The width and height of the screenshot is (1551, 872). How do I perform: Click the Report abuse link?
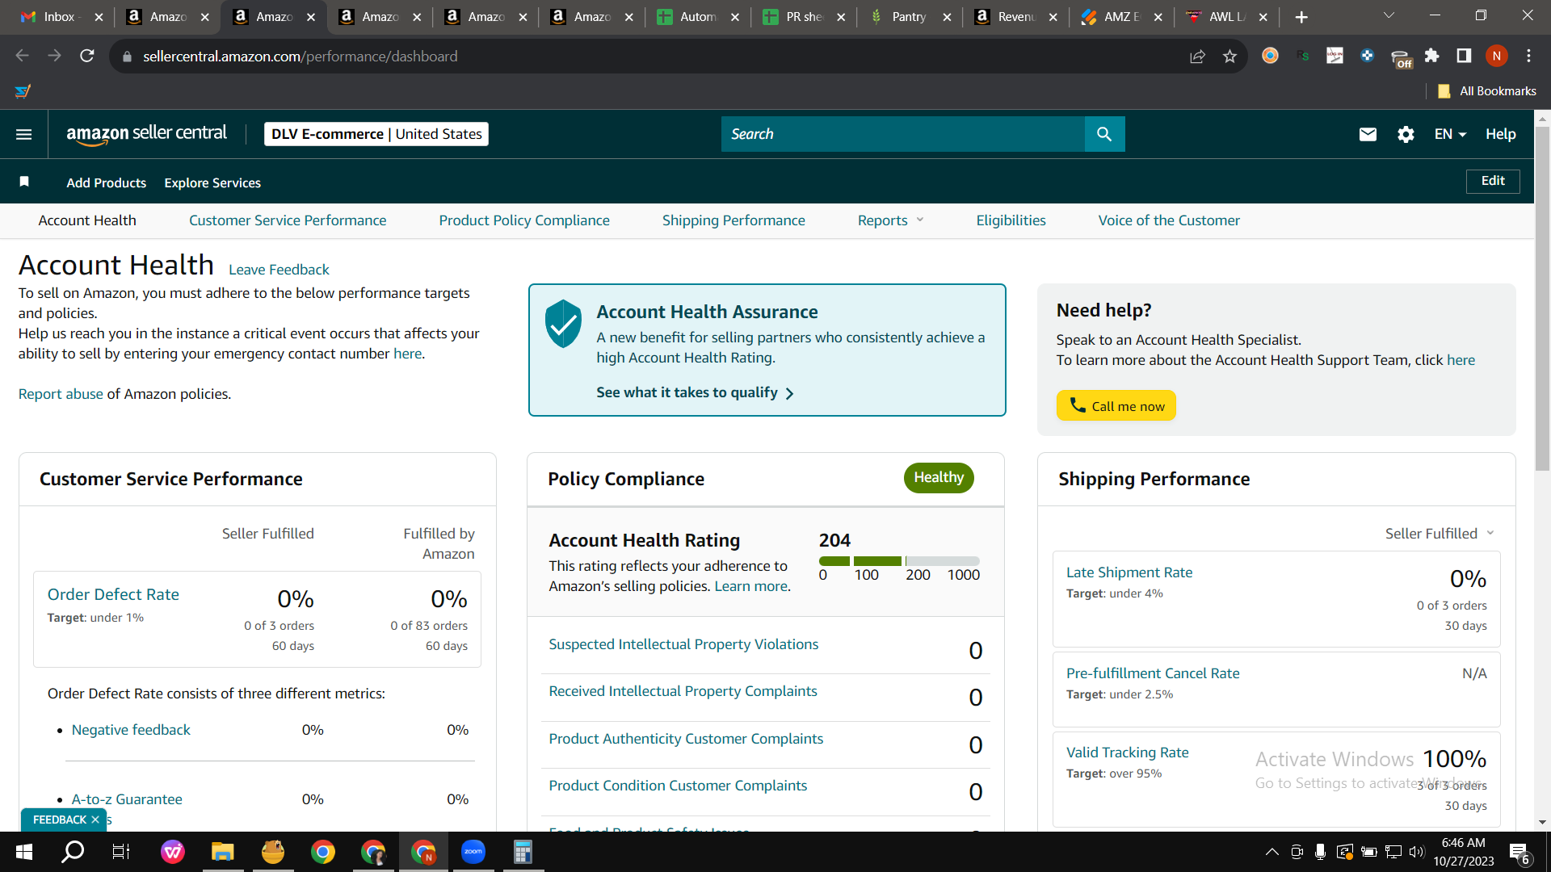(61, 394)
